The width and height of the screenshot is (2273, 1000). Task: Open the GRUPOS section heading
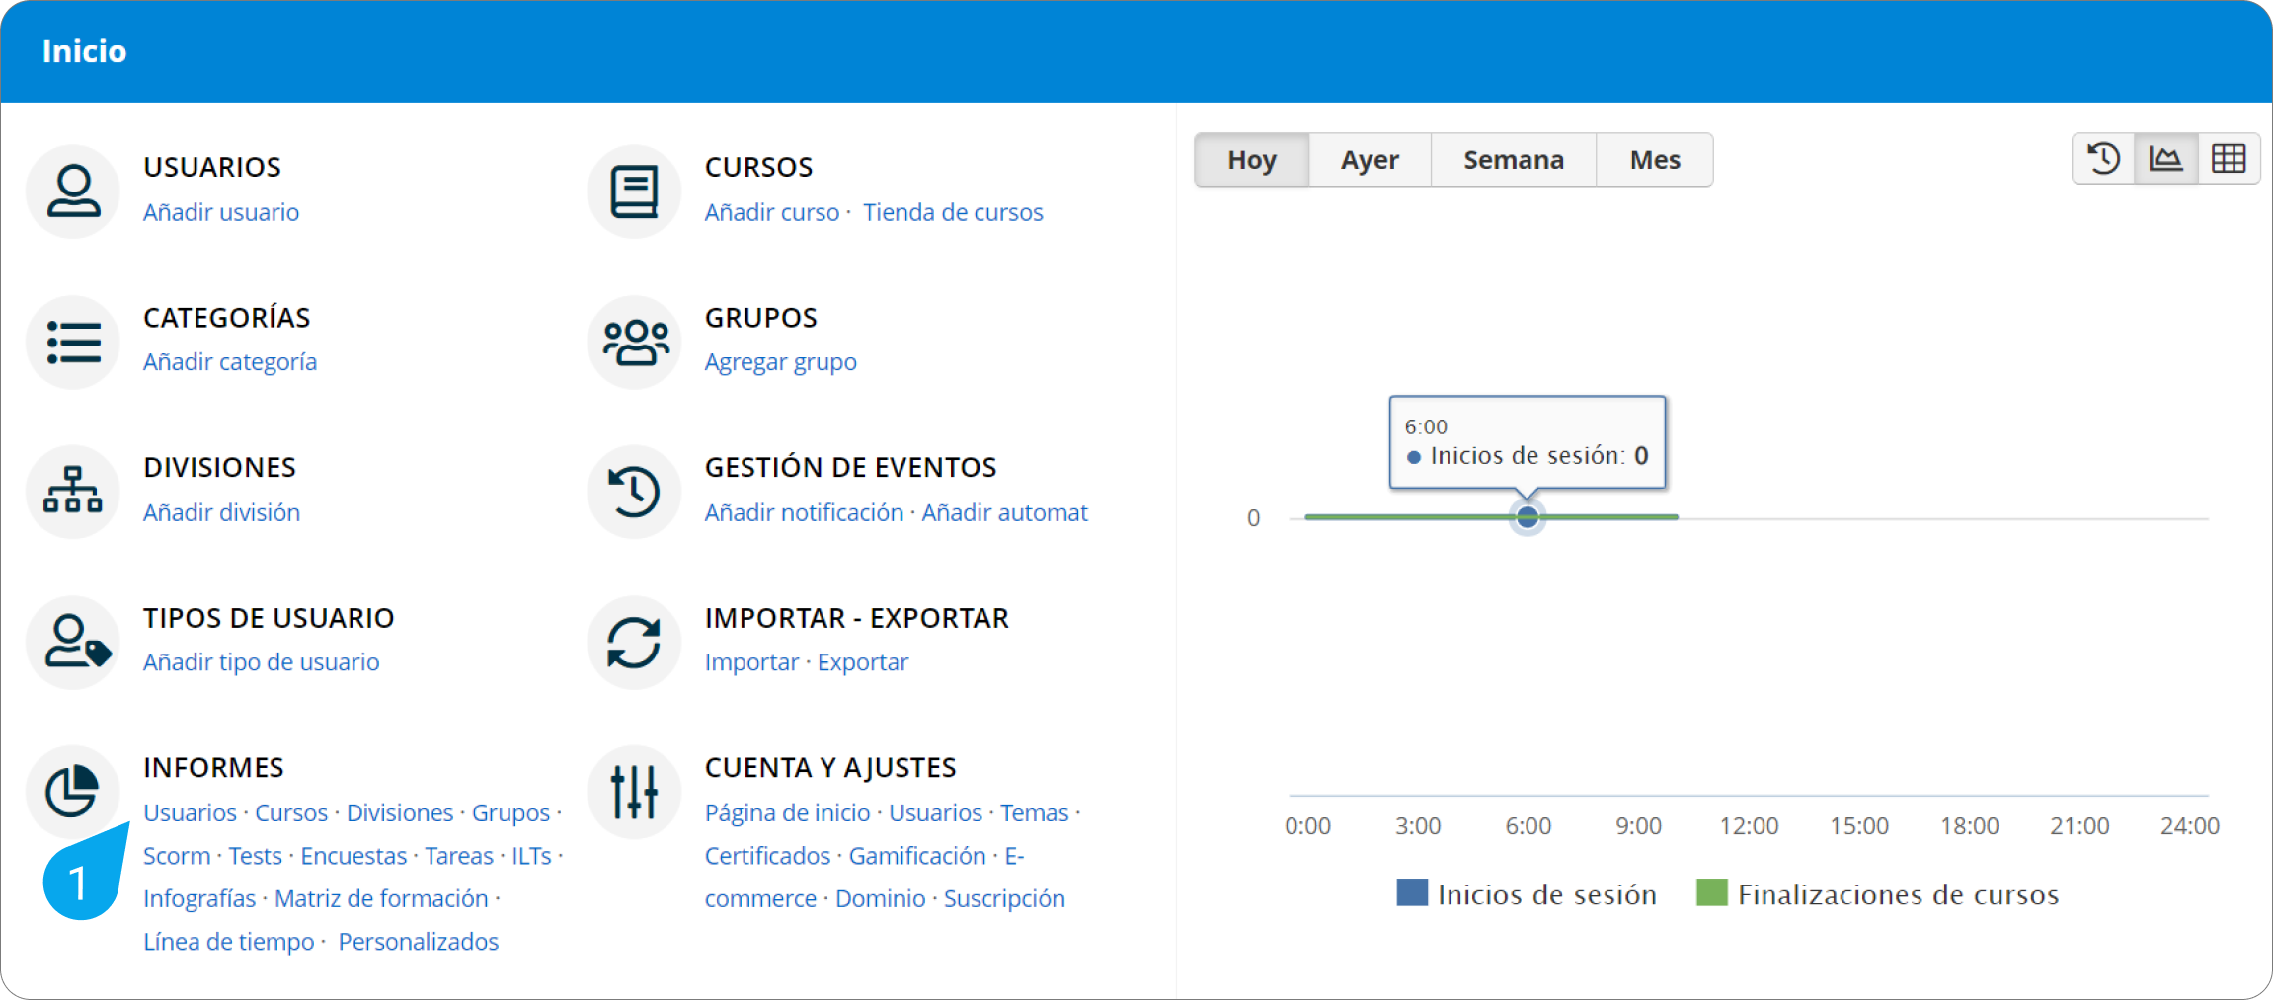(760, 318)
